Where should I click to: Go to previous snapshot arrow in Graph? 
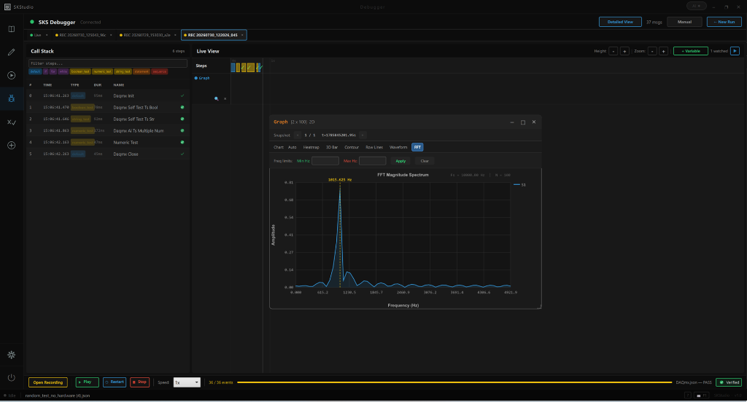(x=298, y=135)
